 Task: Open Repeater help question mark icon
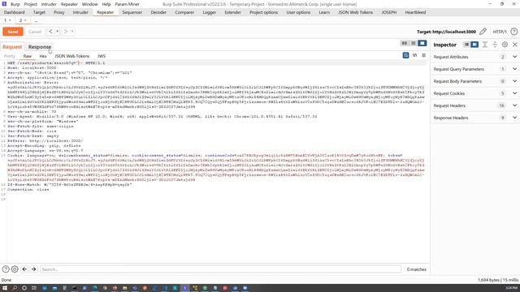514,32
